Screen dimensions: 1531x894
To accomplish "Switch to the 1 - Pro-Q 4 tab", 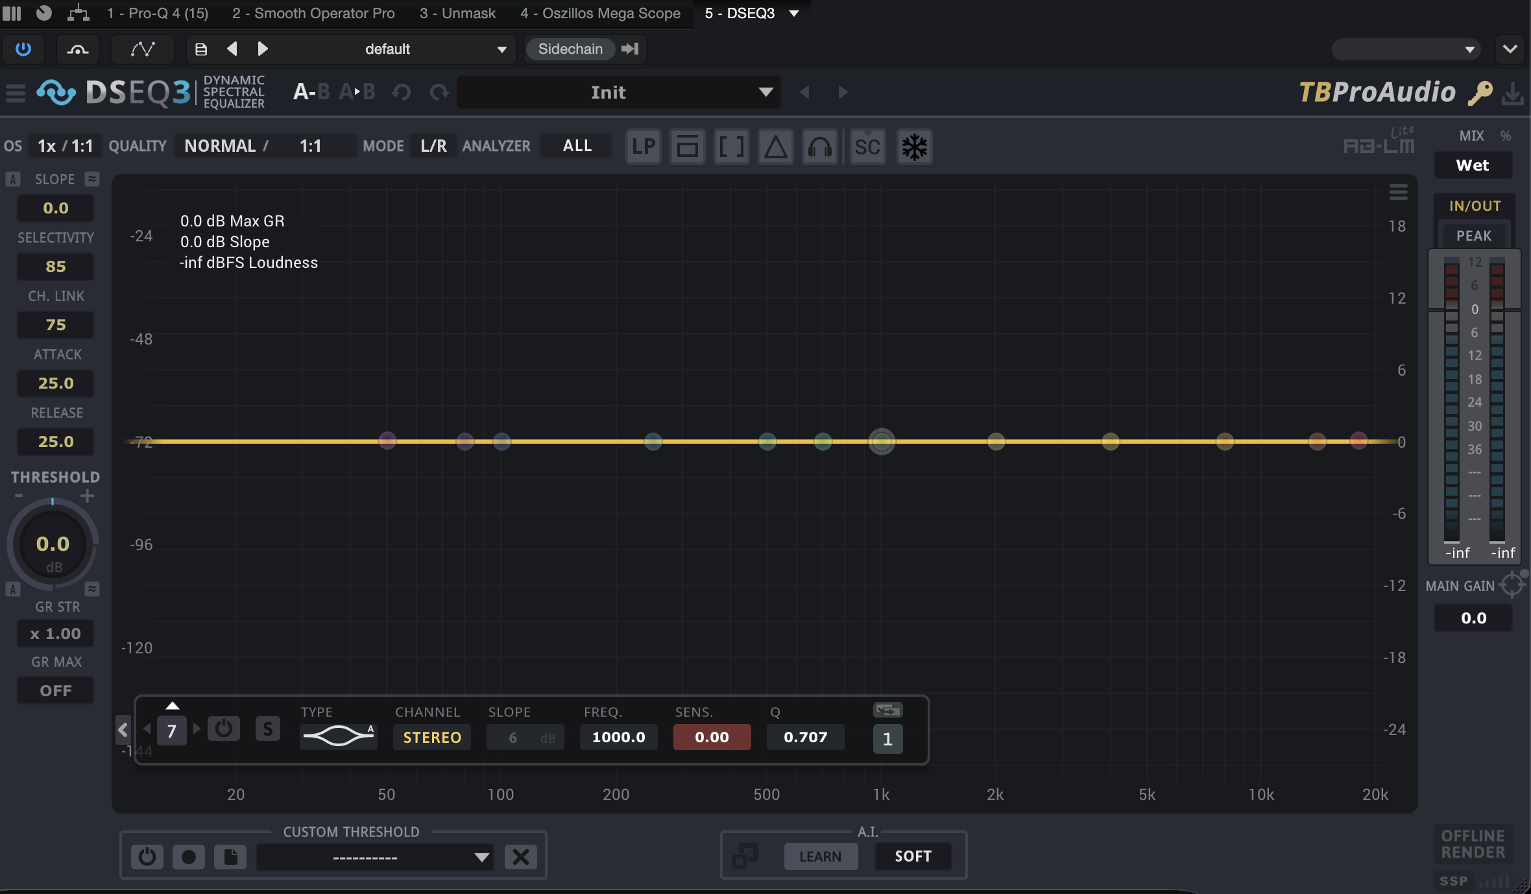I will coord(158,13).
